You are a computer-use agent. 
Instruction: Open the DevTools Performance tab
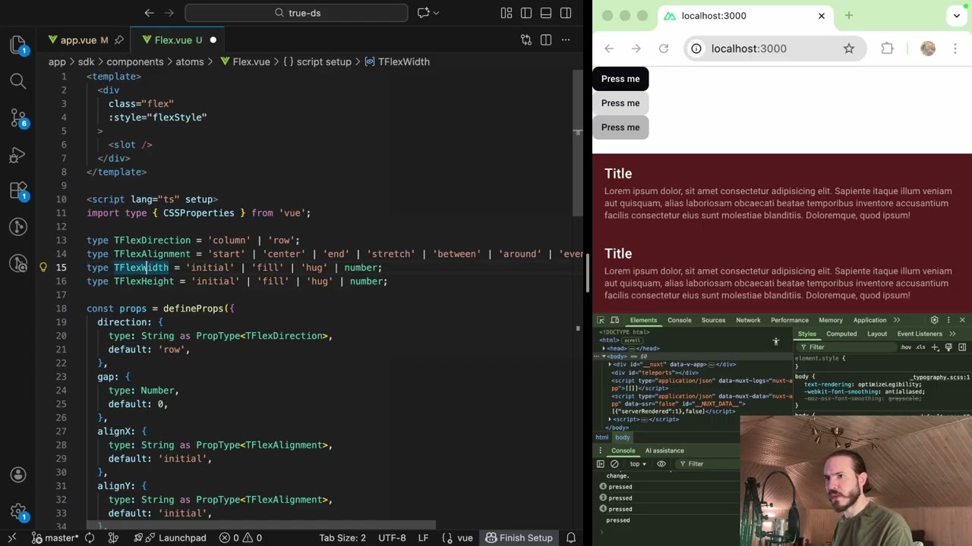790,320
